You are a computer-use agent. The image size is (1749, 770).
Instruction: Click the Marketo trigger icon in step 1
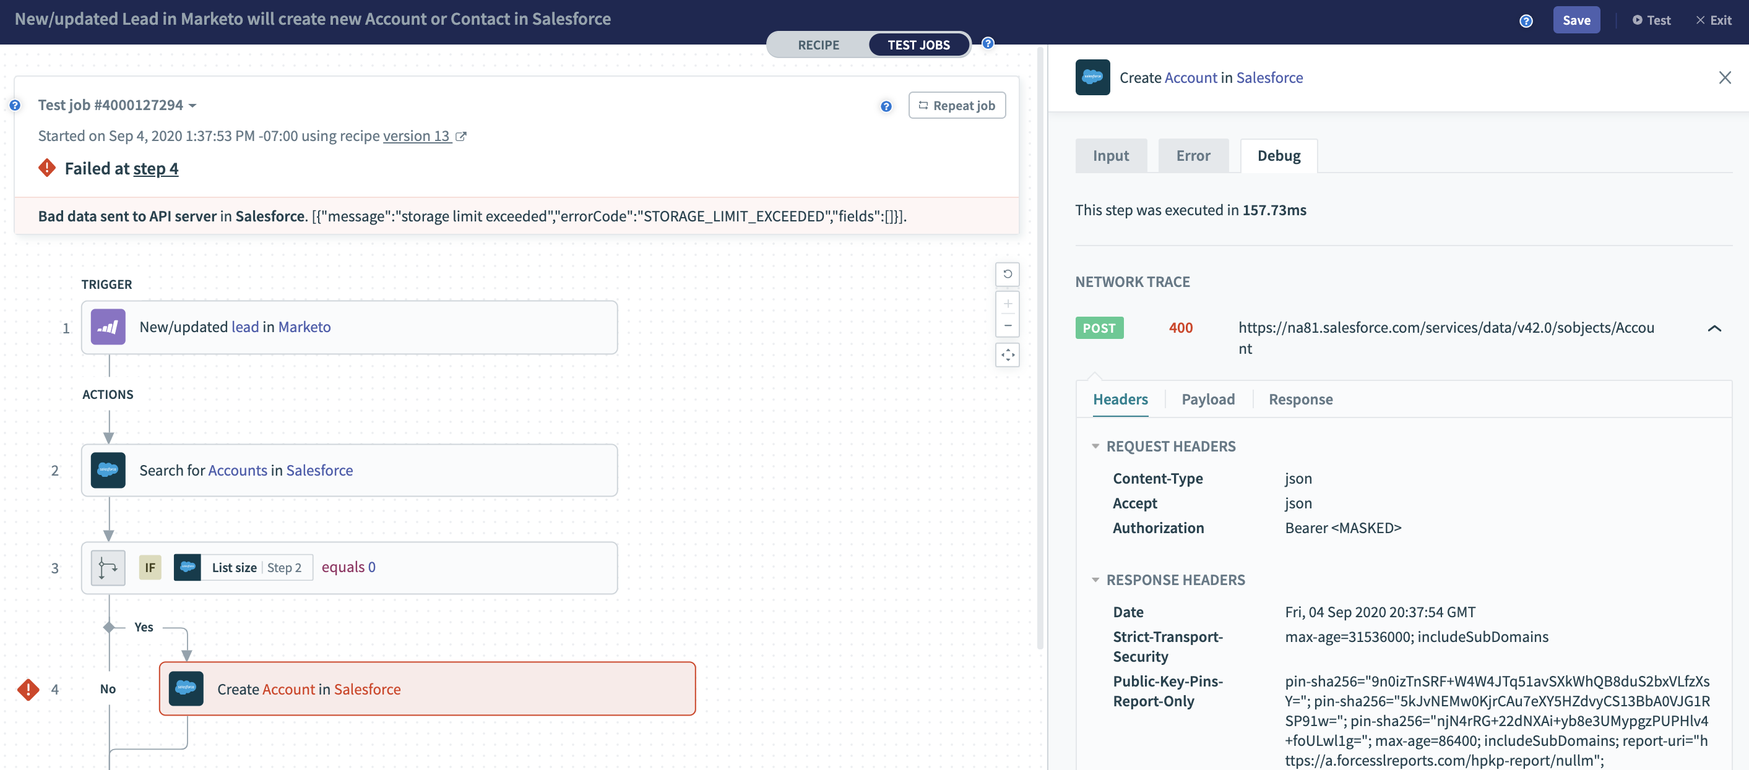click(108, 327)
